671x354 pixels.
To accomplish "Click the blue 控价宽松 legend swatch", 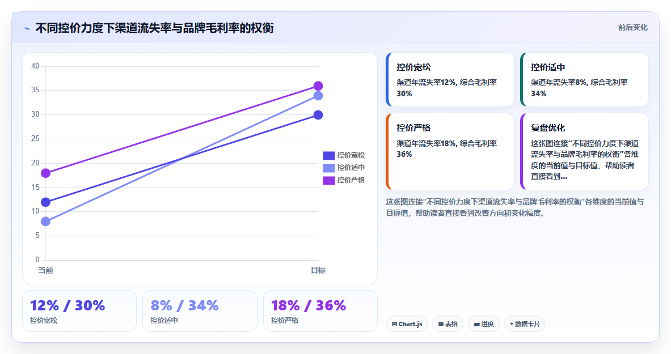I will click(x=328, y=155).
